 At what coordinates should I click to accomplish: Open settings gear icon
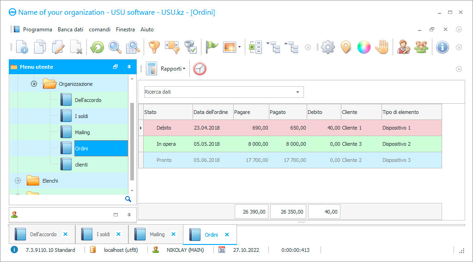328,47
